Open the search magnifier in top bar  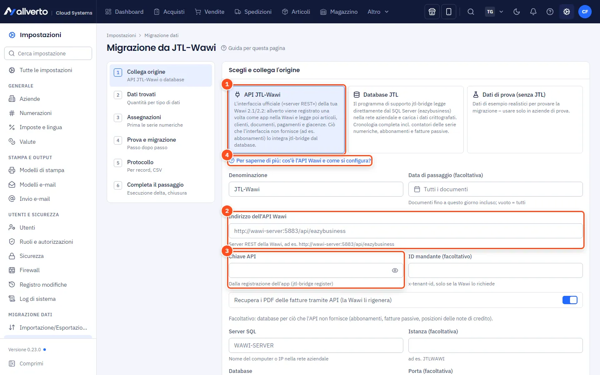pos(471,12)
